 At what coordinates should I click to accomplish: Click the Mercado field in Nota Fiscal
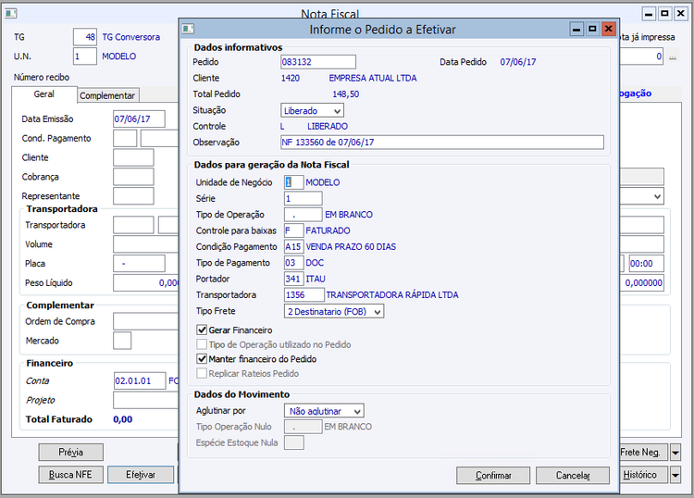click(x=122, y=341)
